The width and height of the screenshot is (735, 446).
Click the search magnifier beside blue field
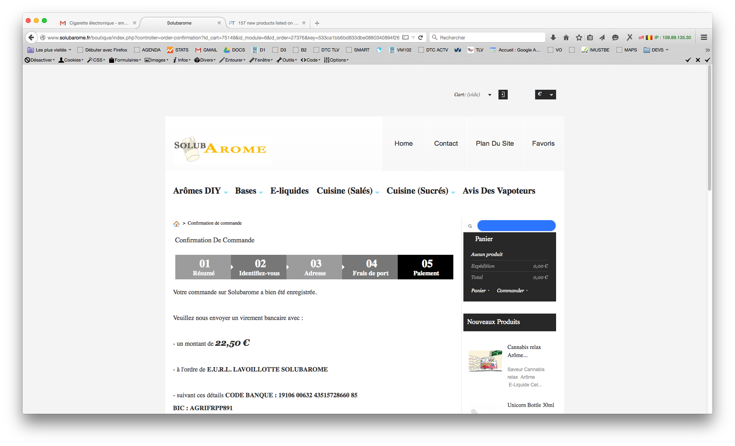coord(470,226)
